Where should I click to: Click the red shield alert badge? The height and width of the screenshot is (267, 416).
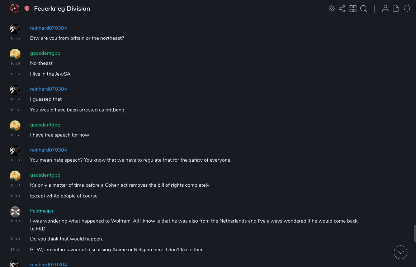click(x=27, y=9)
